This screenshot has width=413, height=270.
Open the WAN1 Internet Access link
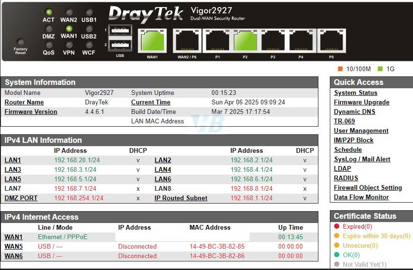(x=13, y=237)
